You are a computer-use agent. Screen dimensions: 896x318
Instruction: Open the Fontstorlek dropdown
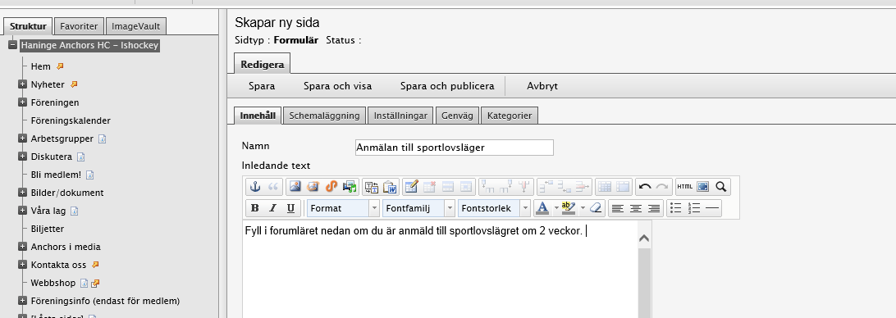point(494,208)
